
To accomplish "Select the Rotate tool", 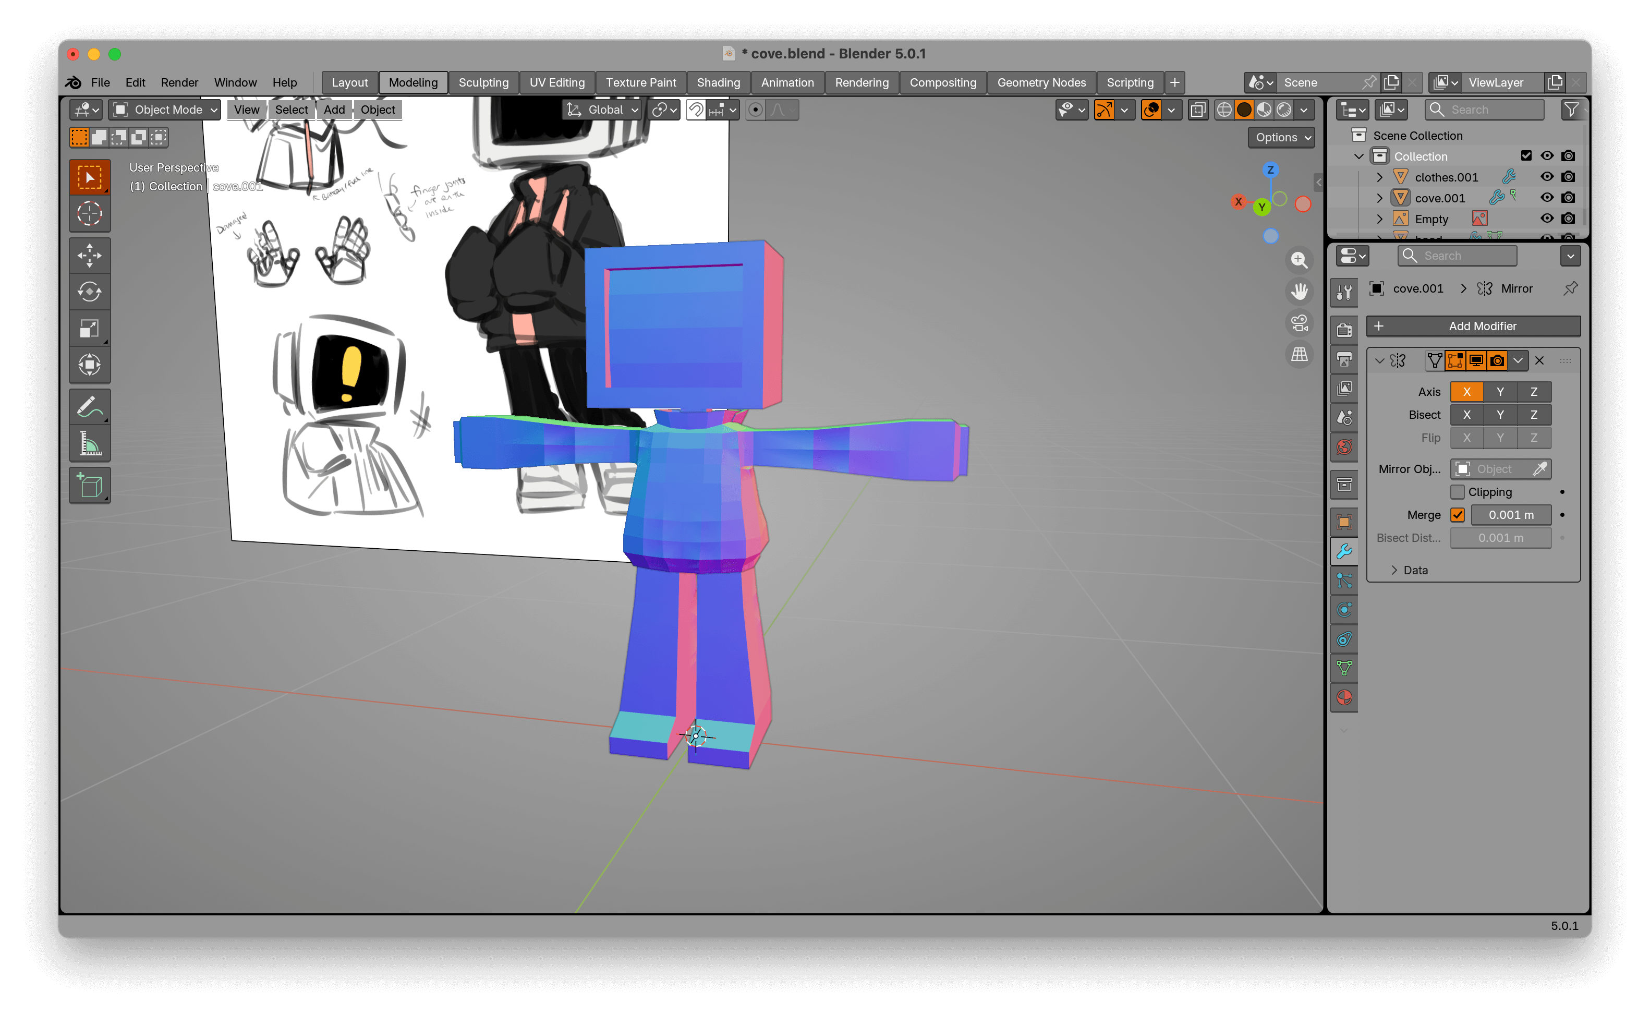I will coord(89,292).
